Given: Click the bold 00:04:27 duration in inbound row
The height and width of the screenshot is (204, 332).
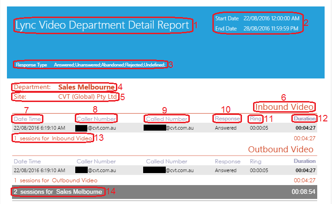Looking at the screenshot, I should pyautogui.click(x=306, y=128).
